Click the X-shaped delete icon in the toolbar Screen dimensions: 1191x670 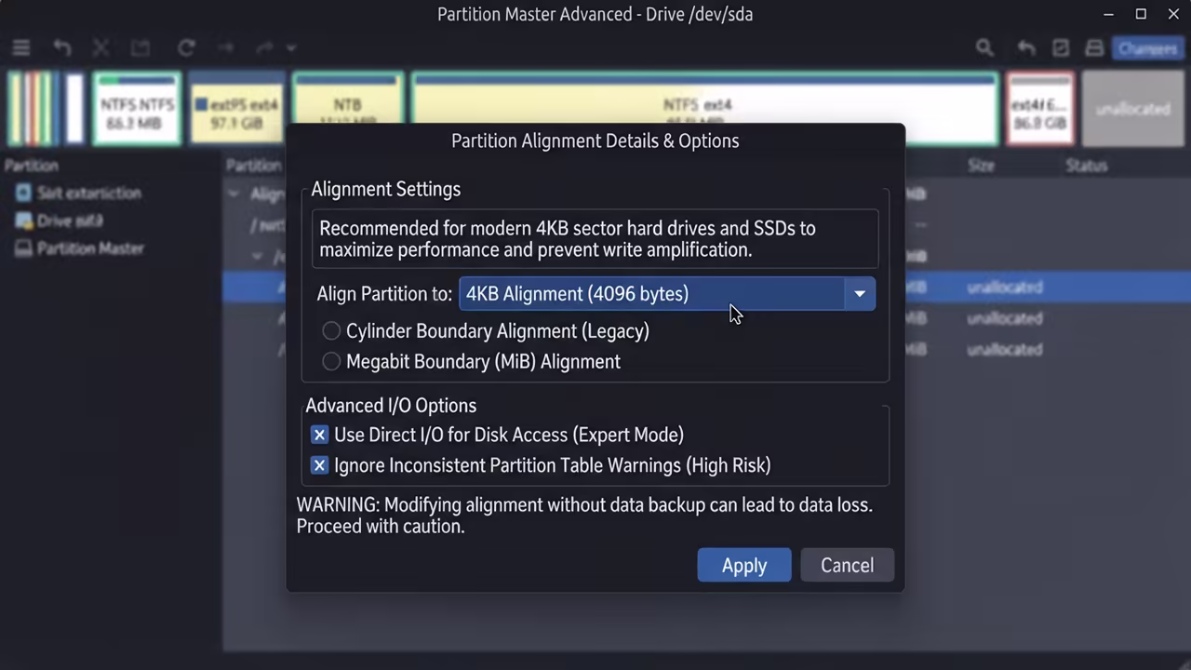[100, 47]
